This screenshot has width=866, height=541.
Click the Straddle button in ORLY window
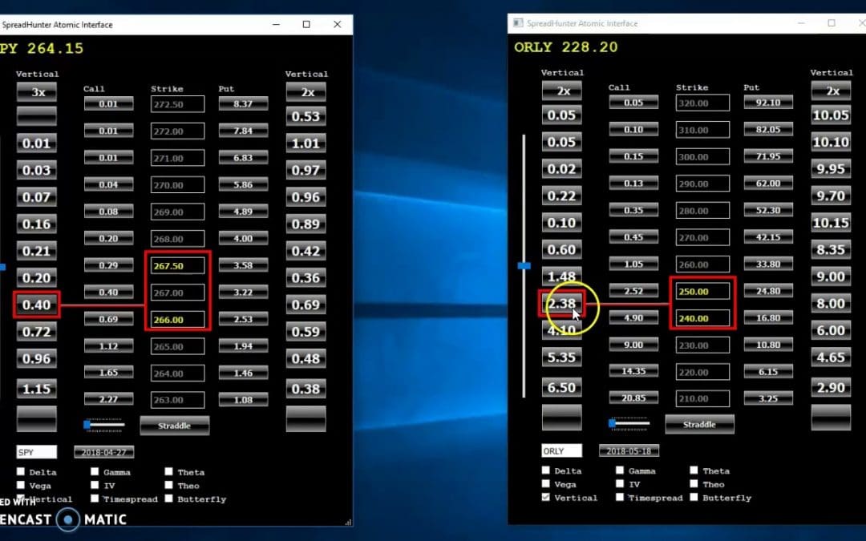click(x=700, y=425)
